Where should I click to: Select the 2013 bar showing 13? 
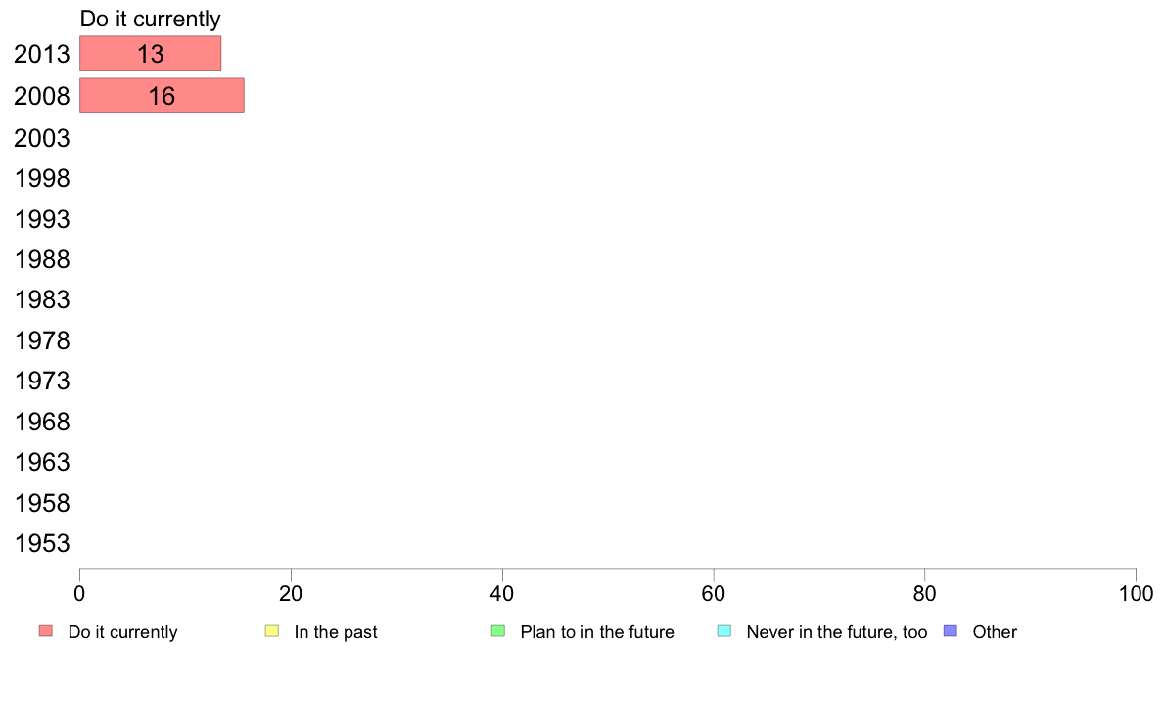click(150, 54)
